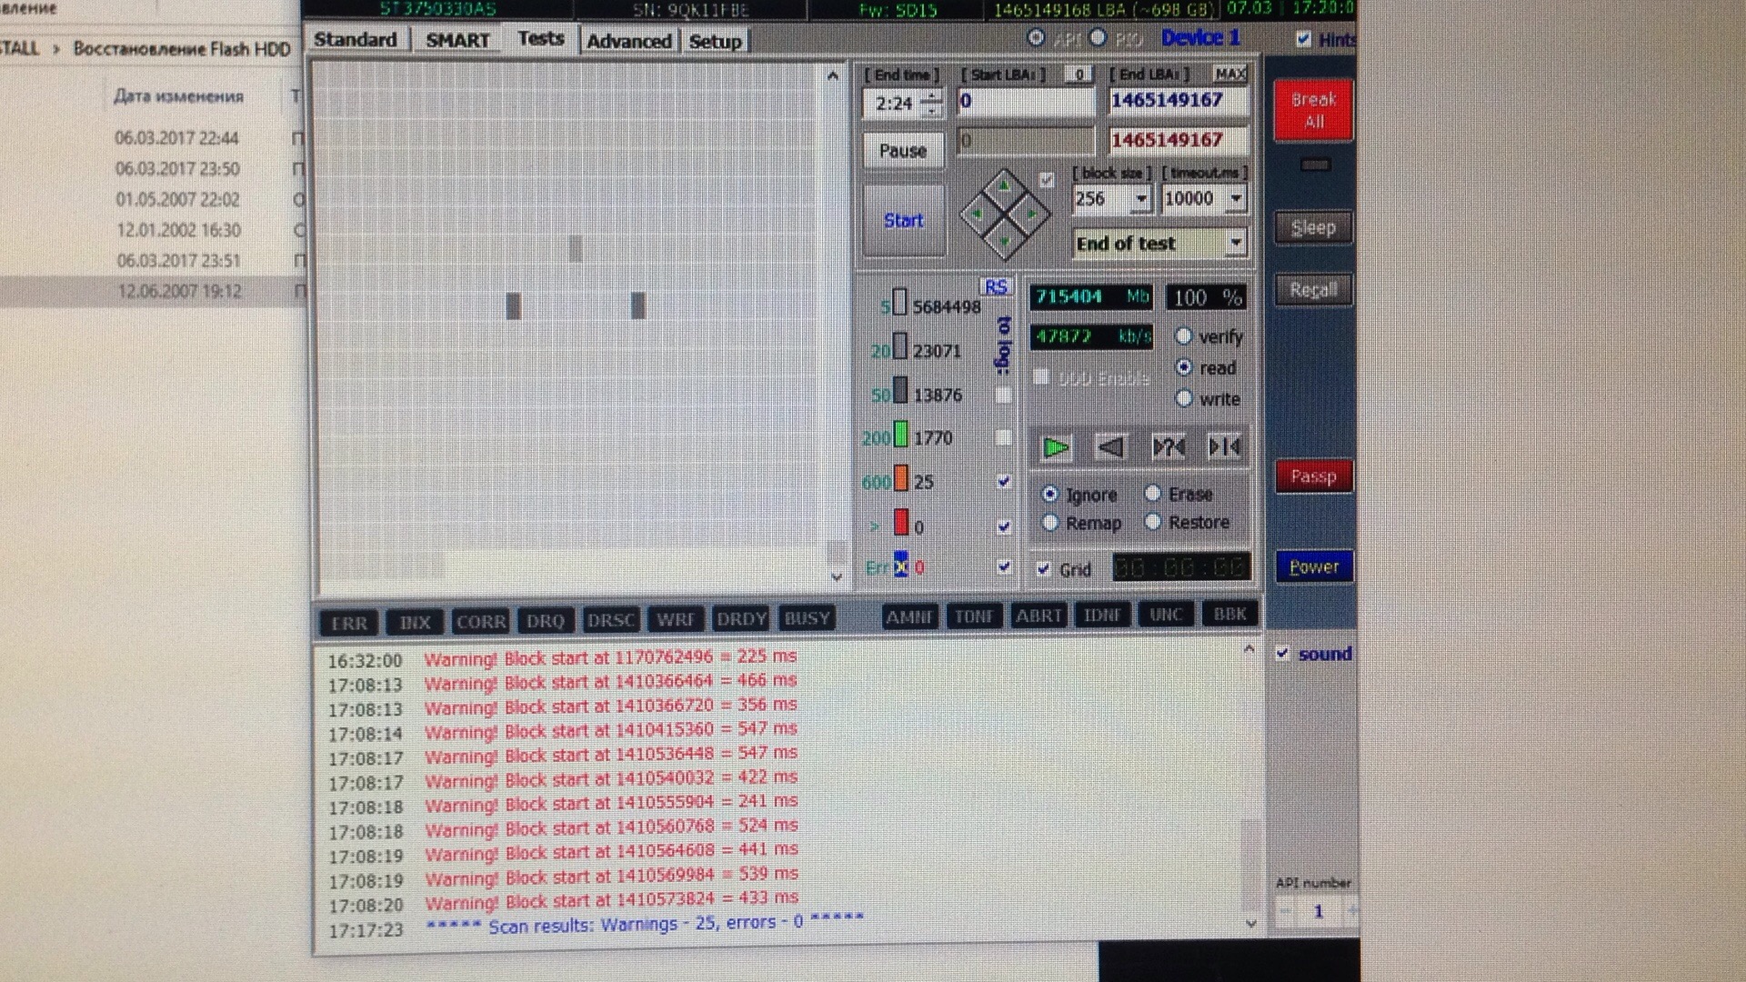Uncheck the Grid checkbox

[1044, 569]
